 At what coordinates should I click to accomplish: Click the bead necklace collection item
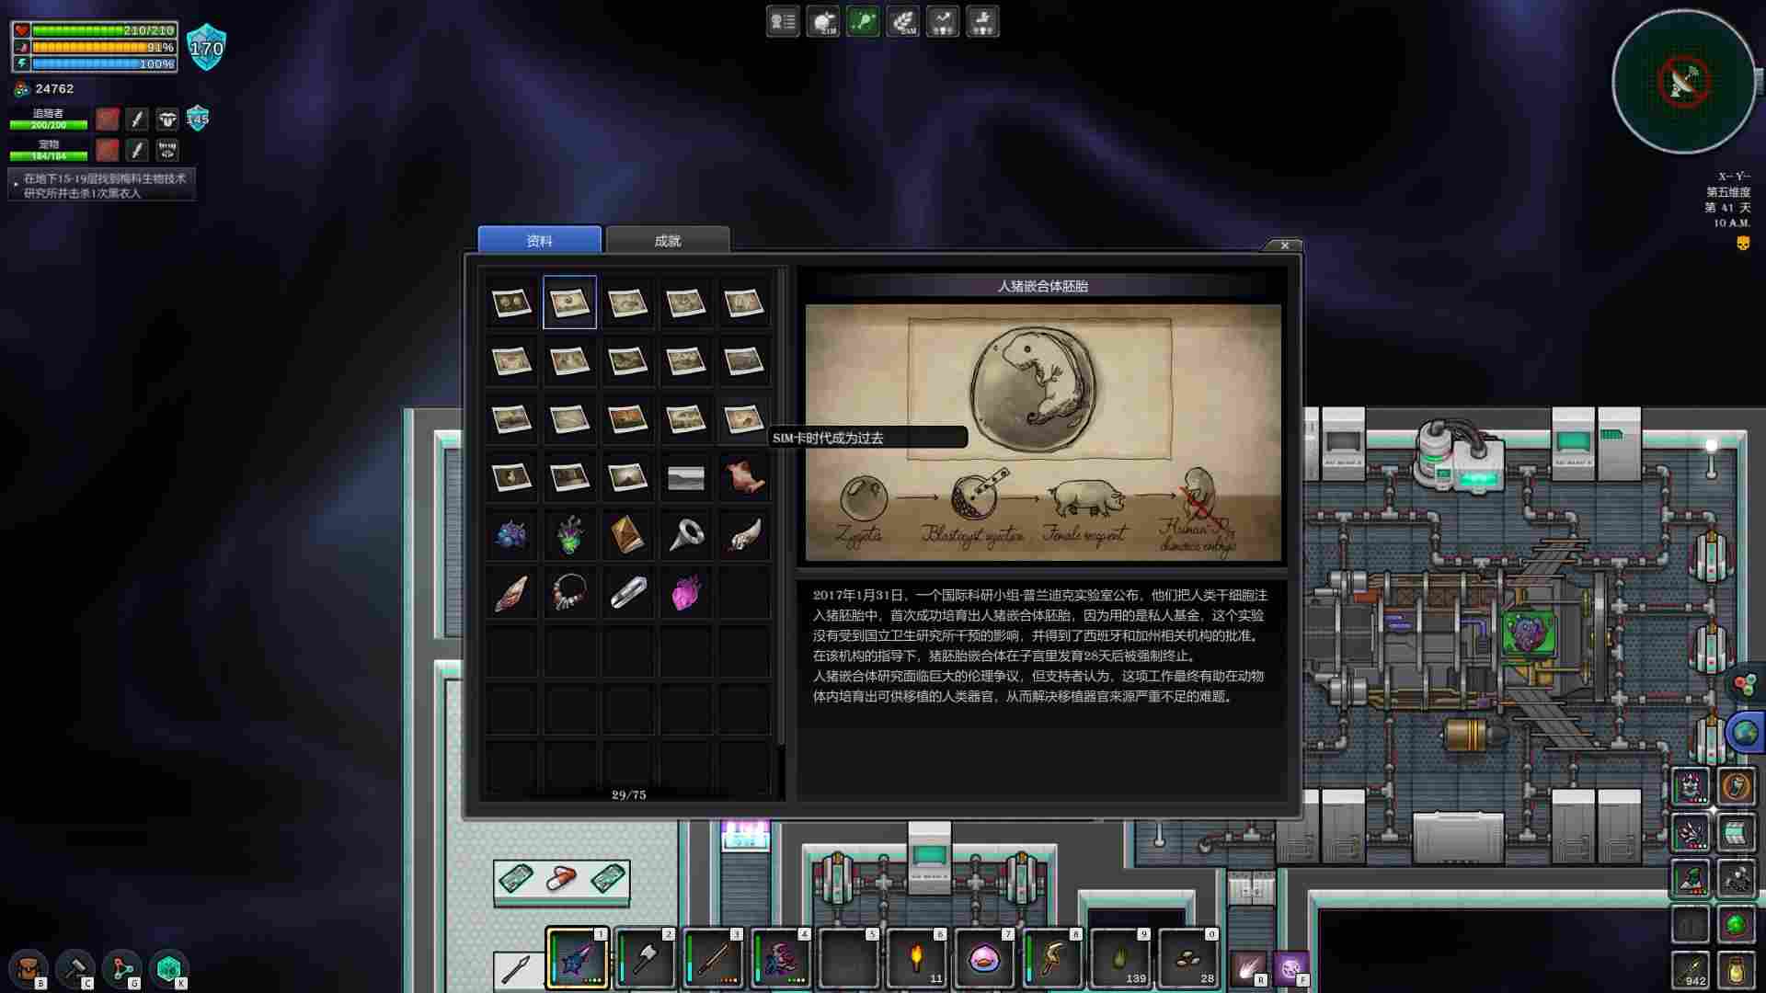point(569,593)
